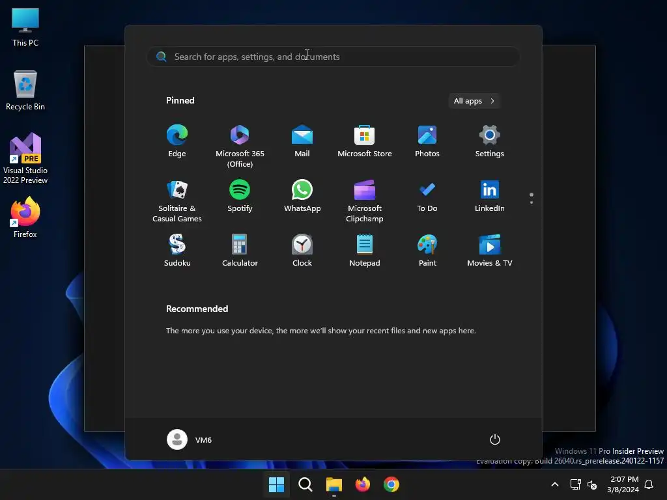
Task: Open taskbar Search
Action: point(305,484)
